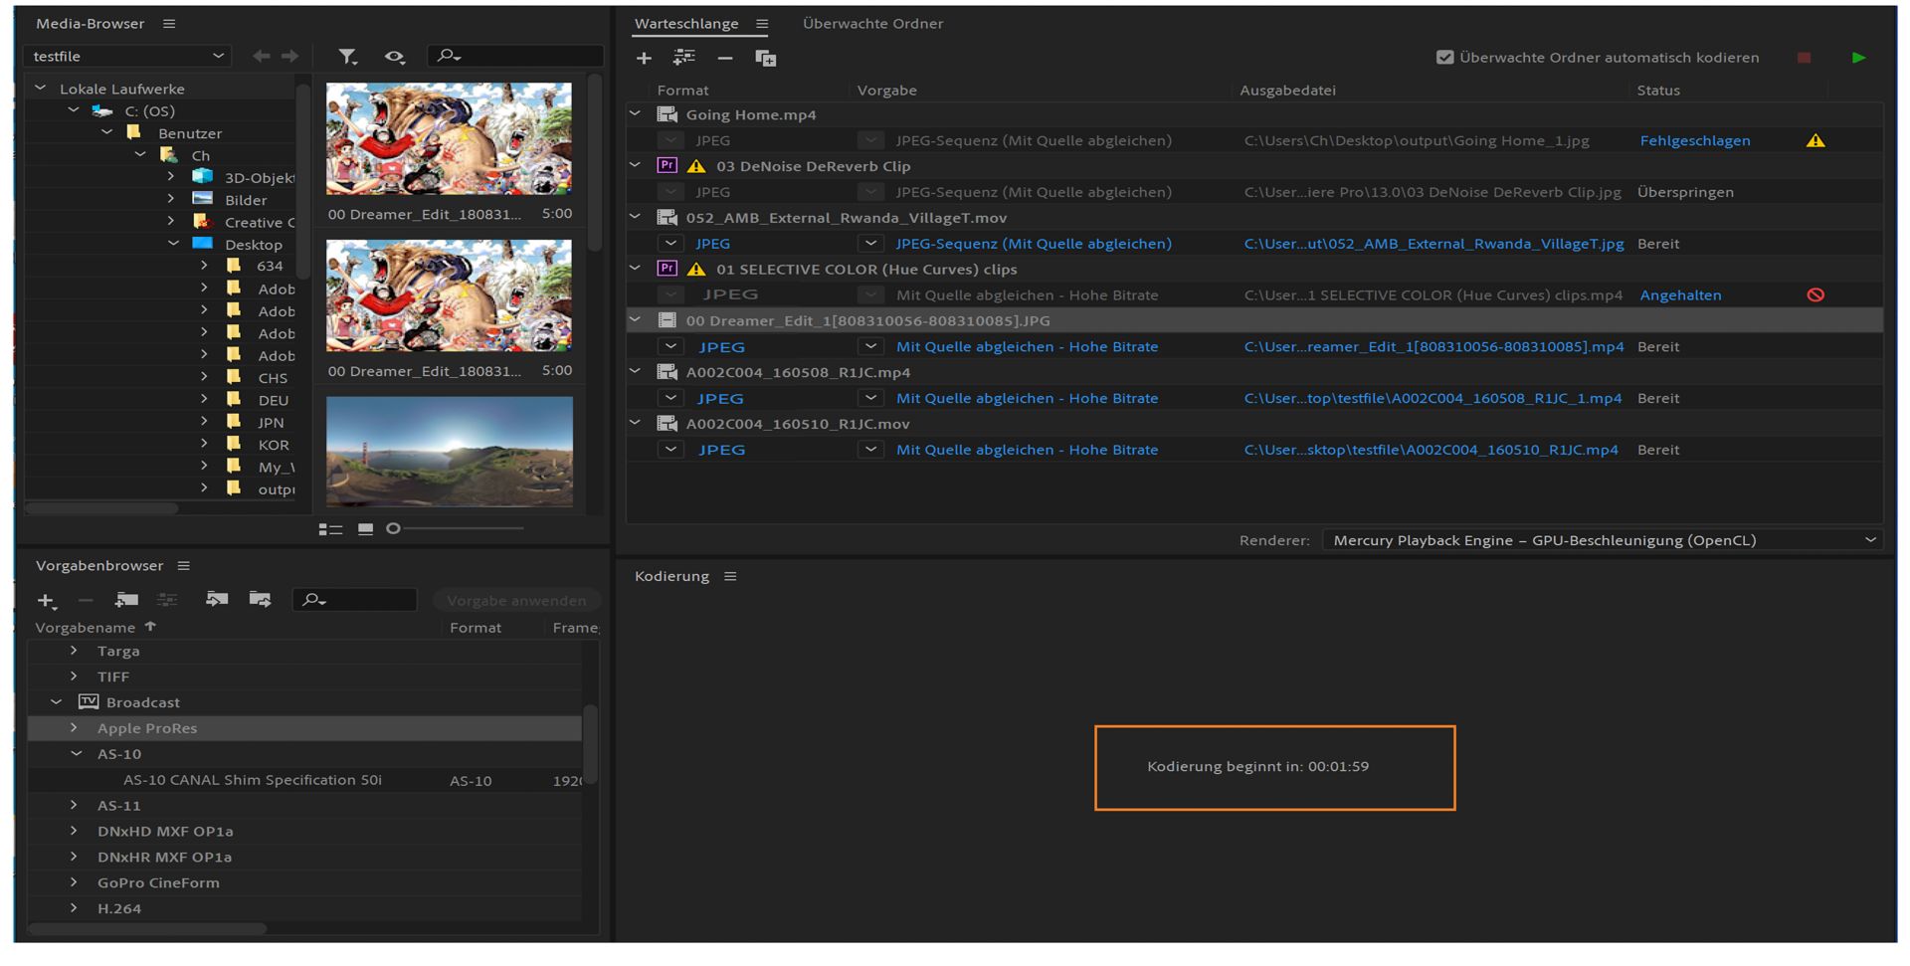Open the Warteschlange panel menu
Image resolution: width=1910 pixels, height=966 pixels.
pyautogui.click(x=762, y=24)
